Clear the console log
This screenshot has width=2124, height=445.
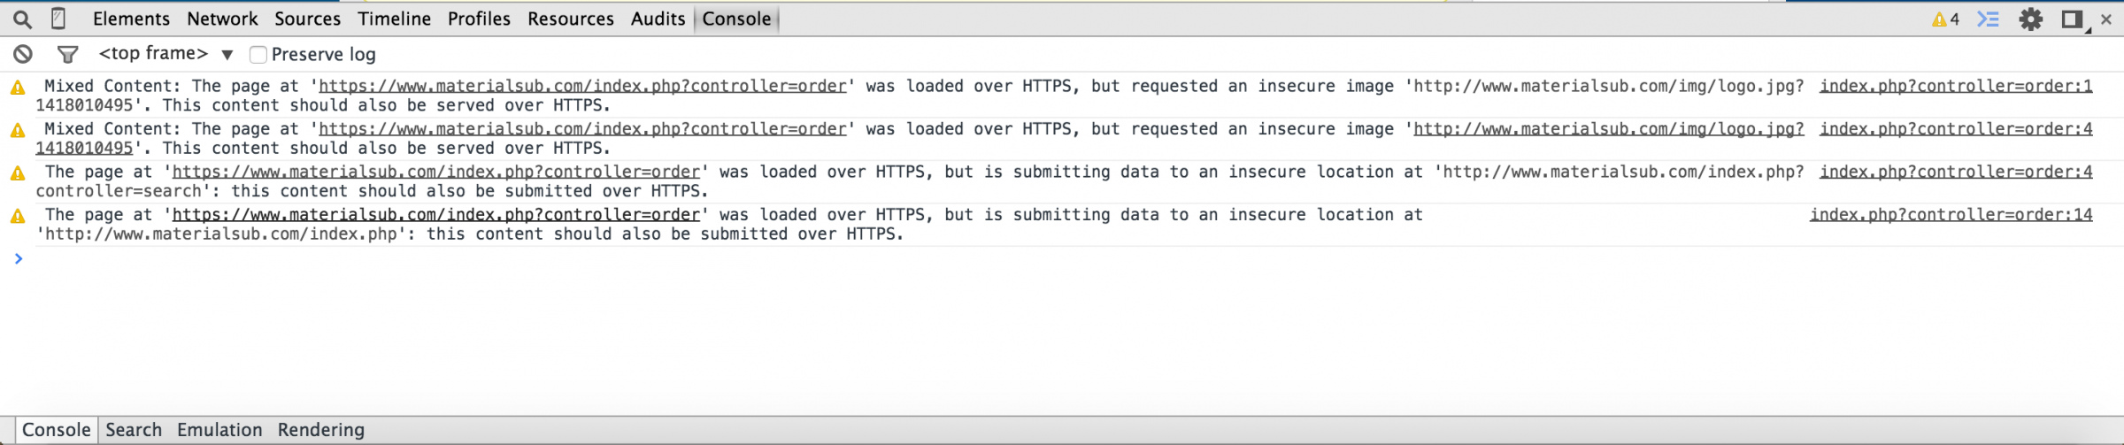(x=23, y=54)
